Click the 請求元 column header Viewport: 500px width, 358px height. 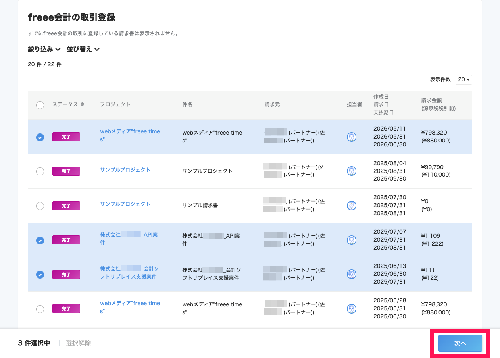(272, 104)
